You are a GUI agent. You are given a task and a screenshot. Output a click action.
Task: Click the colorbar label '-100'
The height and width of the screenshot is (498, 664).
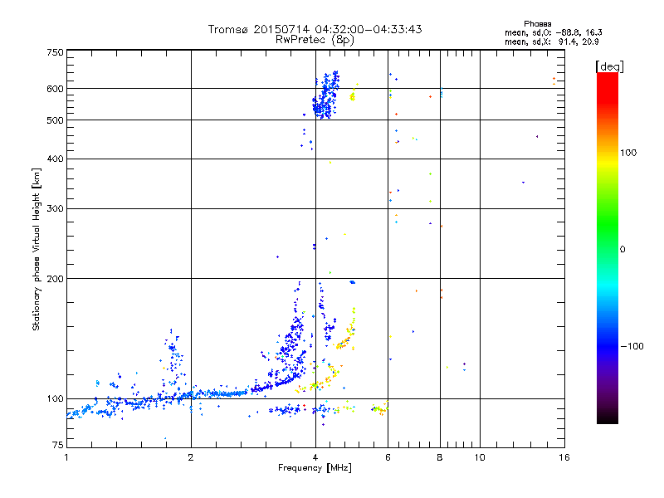tap(632, 346)
